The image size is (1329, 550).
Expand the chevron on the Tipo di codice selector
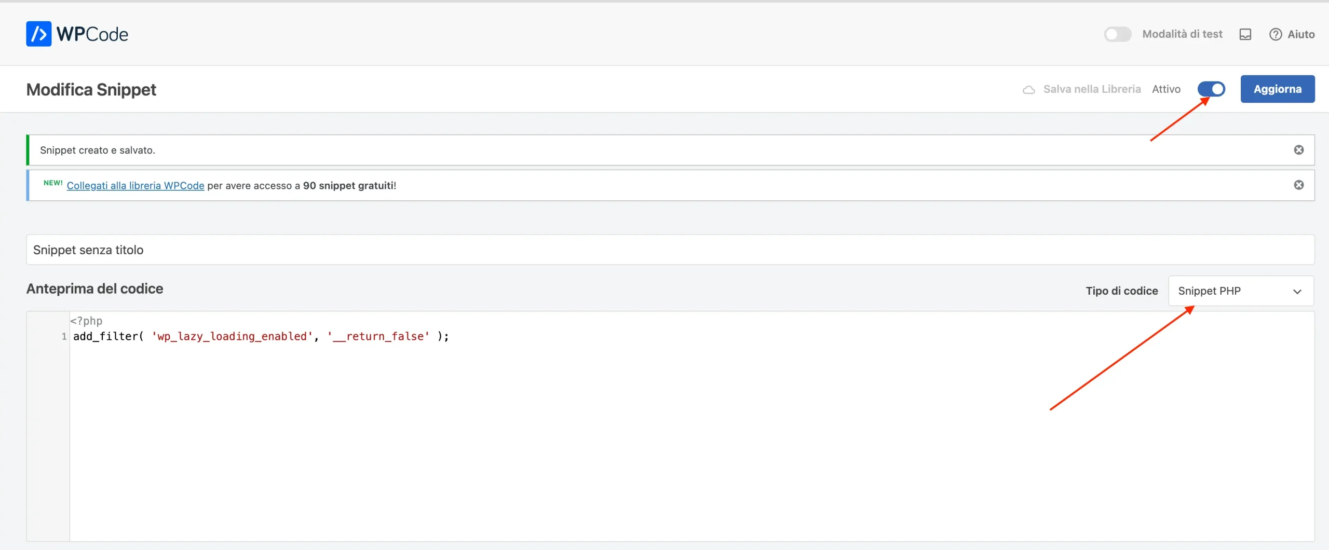(1297, 291)
